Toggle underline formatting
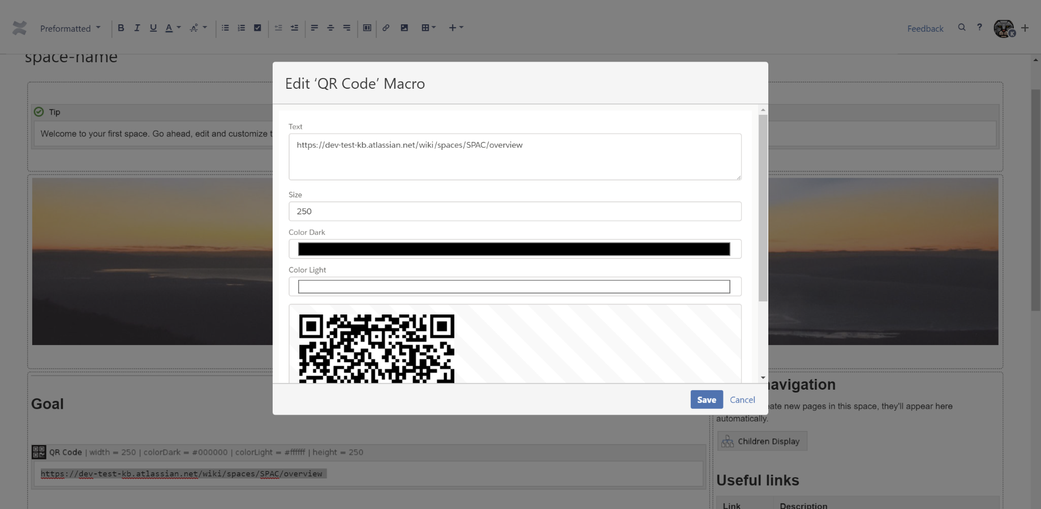 tap(153, 28)
